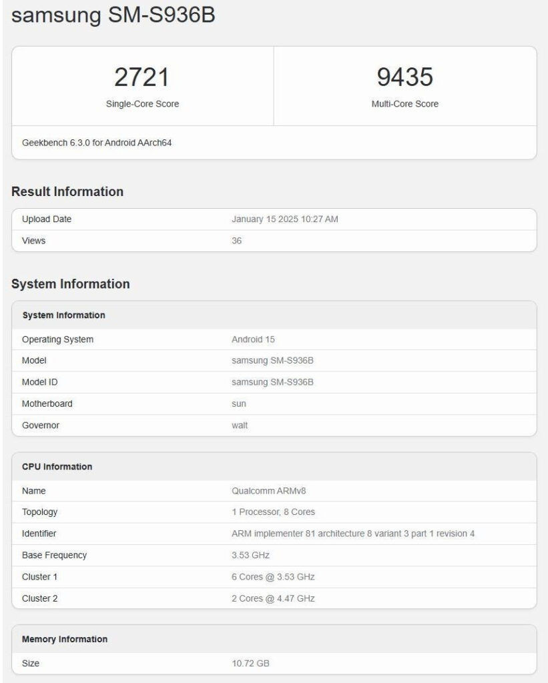Click the Single-Core Score label
548x683 pixels.
click(x=143, y=103)
